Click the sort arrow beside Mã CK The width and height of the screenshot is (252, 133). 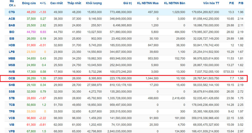[x=15, y=6]
